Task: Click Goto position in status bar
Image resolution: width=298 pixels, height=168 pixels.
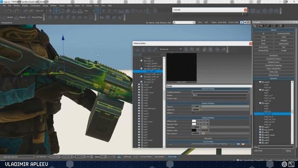Action: 159,157
